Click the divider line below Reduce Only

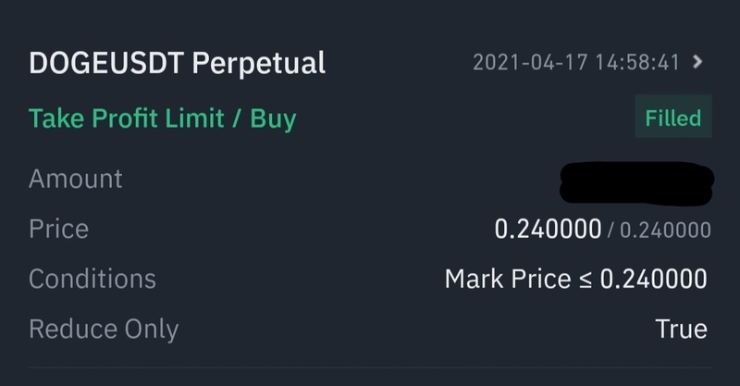[x=370, y=369]
